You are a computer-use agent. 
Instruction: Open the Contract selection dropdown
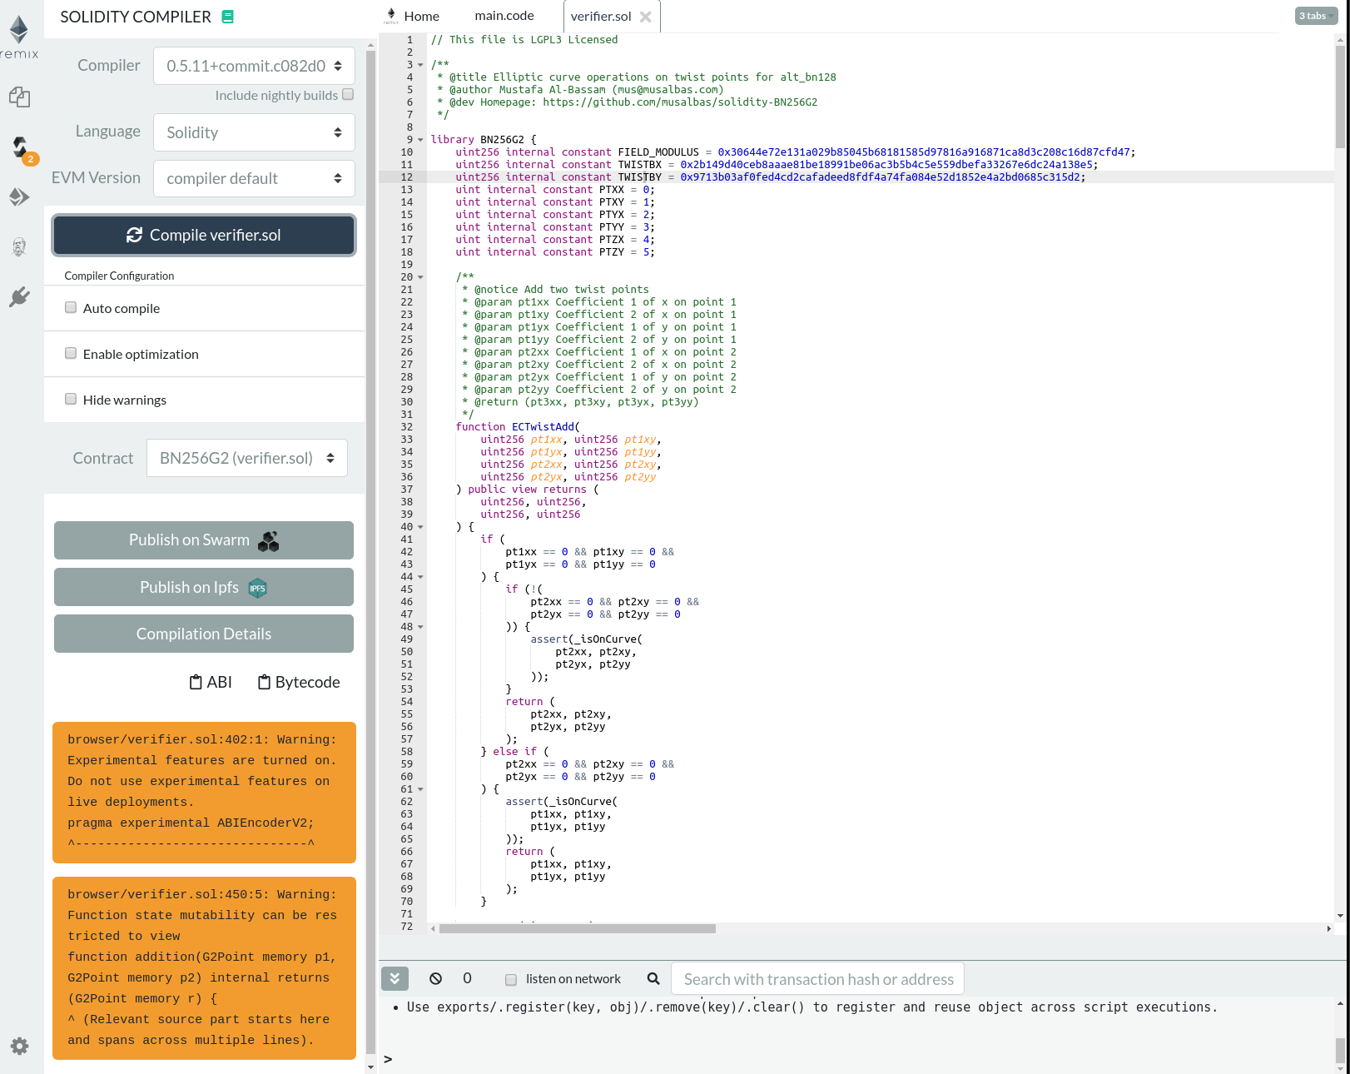coord(246,458)
